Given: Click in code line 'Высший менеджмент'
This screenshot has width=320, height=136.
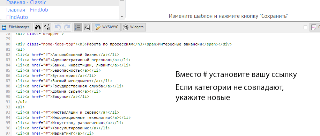Looking at the screenshot, I should click(x=64, y=81).
